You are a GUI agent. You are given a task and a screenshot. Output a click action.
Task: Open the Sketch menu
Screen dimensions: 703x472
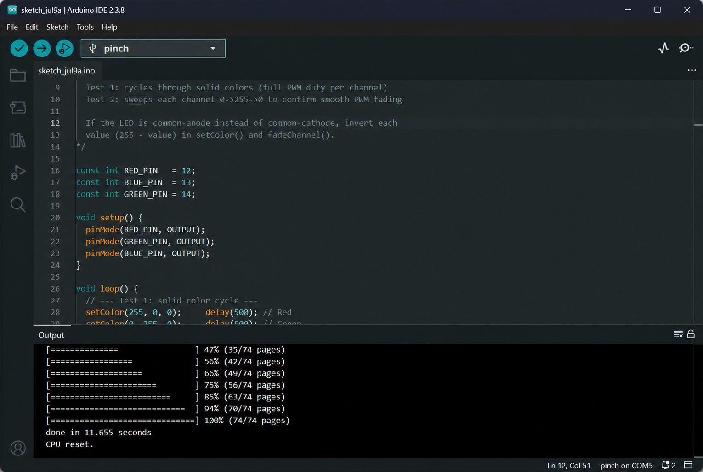tap(57, 27)
